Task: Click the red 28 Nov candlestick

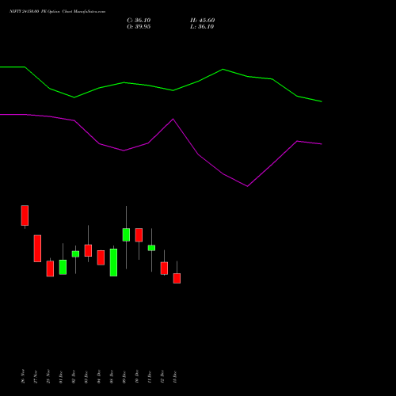Action: click(x=50, y=268)
